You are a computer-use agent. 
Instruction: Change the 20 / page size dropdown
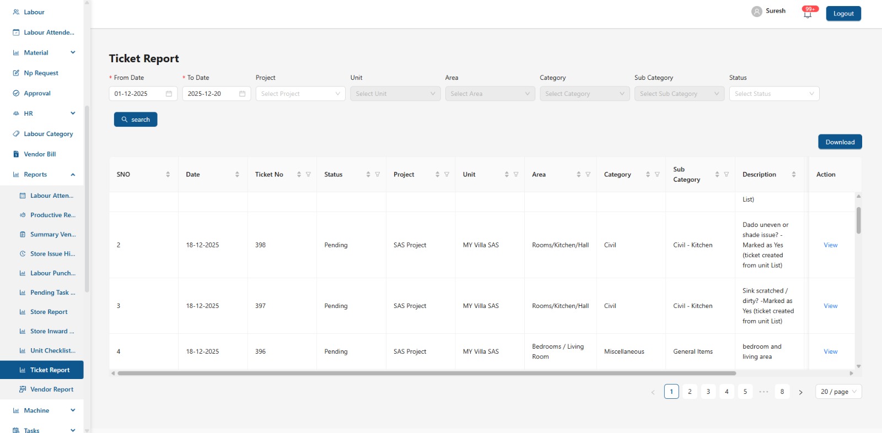[x=838, y=392]
